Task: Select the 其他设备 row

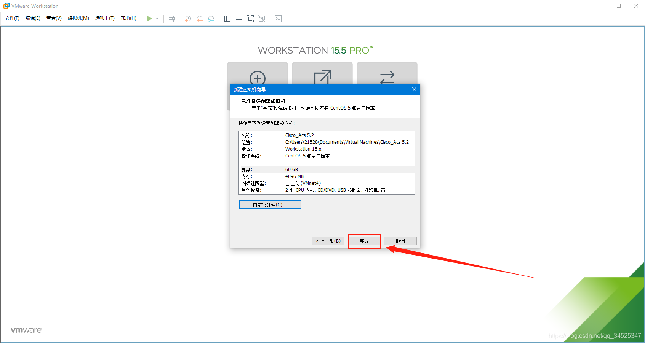Action: pos(327,190)
